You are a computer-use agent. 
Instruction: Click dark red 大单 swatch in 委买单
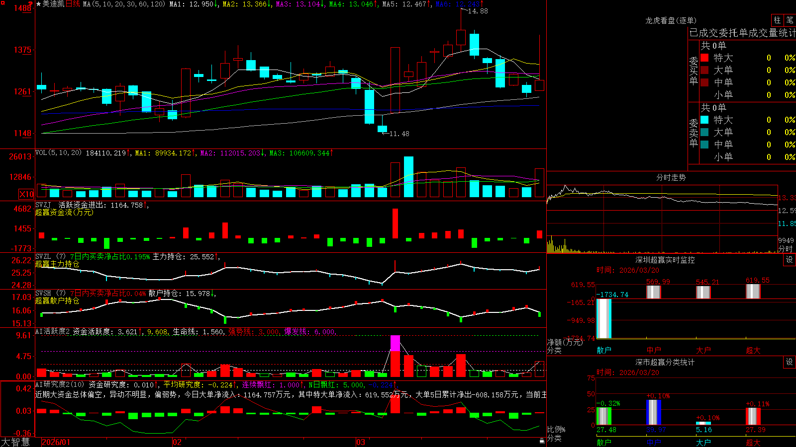coord(704,70)
